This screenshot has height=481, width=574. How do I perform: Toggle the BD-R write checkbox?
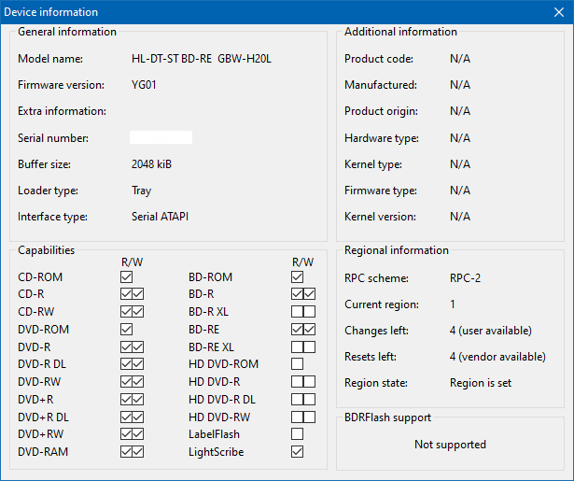[x=309, y=294]
